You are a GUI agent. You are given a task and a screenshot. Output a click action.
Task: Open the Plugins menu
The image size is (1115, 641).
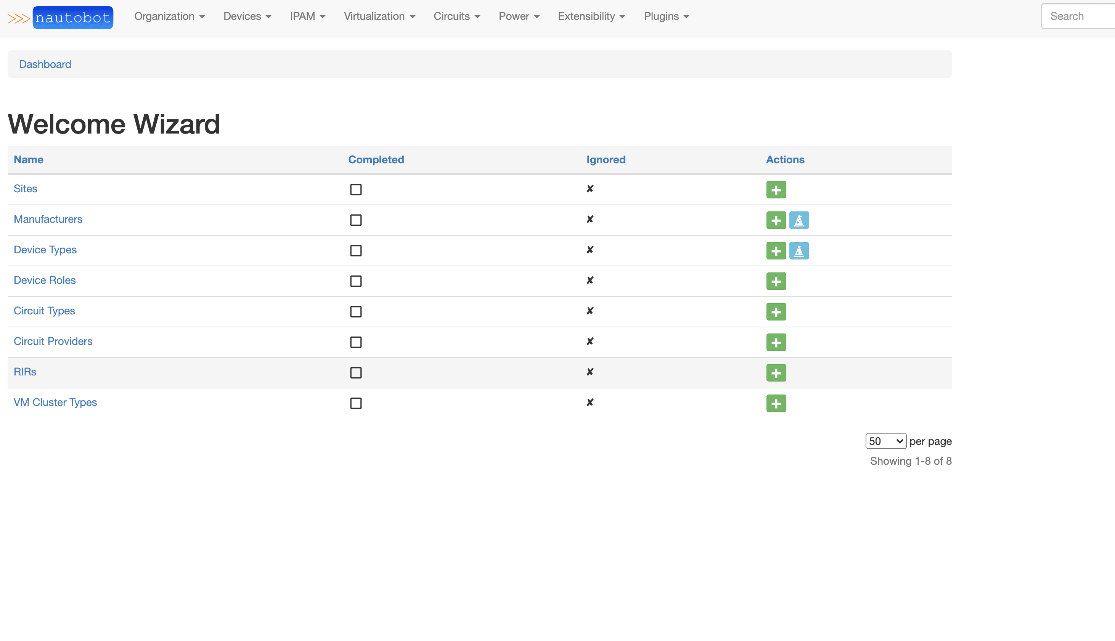coord(665,16)
